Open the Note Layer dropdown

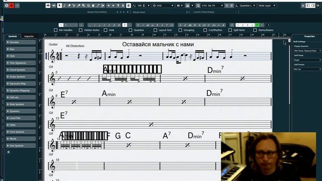(267, 6)
